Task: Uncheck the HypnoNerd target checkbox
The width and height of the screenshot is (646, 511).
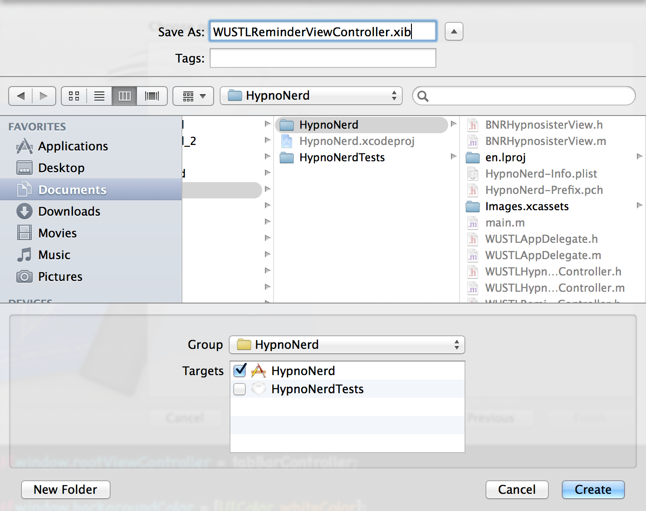Action: [240, 371]
